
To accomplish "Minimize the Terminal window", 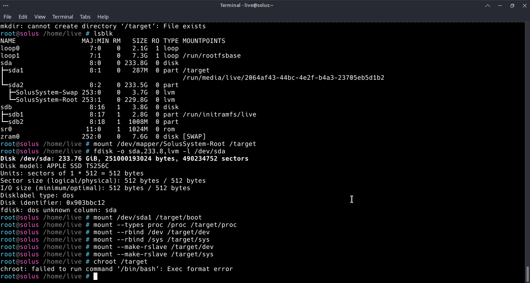I will click(x=500, y=5).
